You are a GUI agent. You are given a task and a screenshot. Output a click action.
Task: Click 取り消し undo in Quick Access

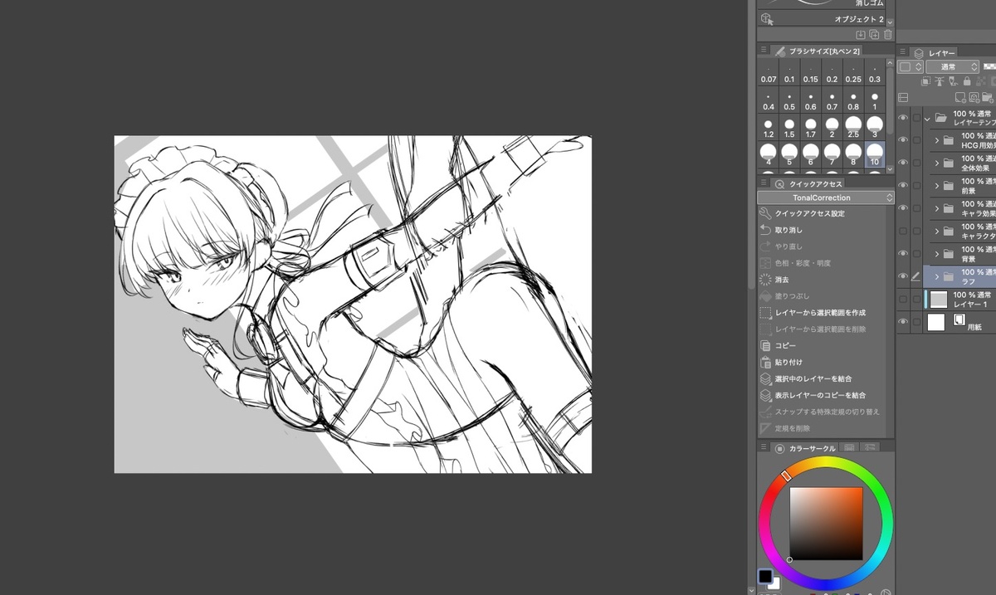pyautogui.click(x=788, y=230)
